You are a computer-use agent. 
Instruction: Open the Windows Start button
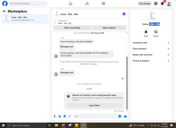point(3,125)
